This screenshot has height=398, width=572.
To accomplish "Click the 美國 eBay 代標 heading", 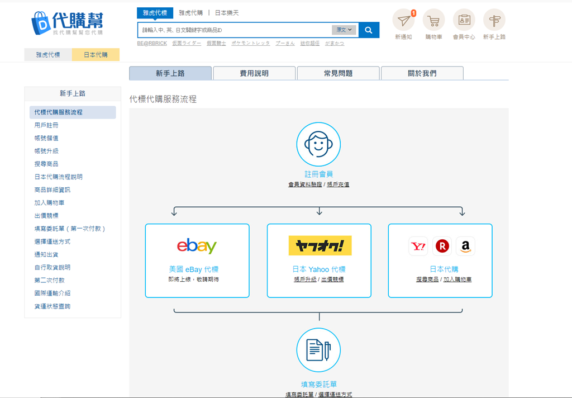I will [194, 269].
